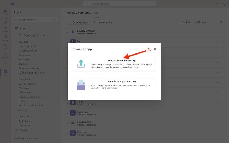The width and height of the screenshot is (229, 143).
Task: Open Built for your organisation
Action: coord(32,35)
